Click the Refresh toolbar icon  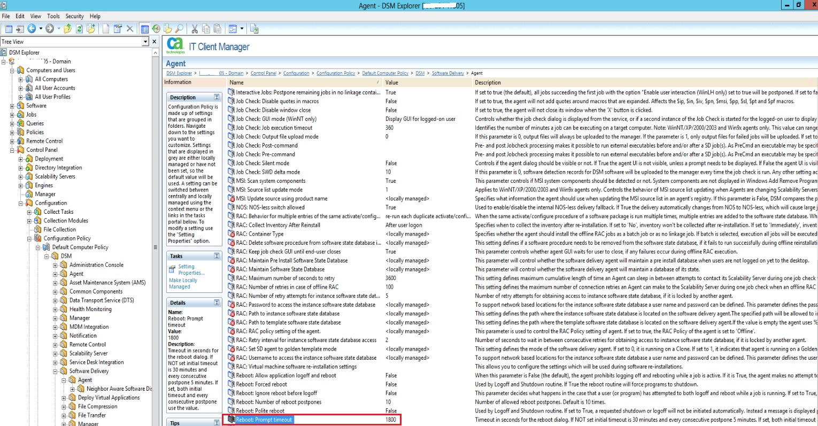click(x=79, y=29)
